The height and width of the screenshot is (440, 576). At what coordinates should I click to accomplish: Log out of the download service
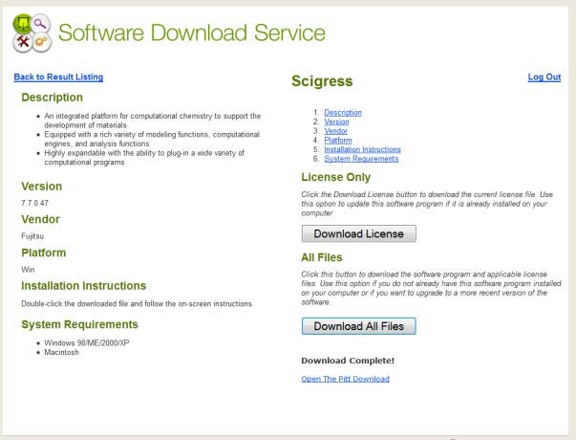[x=544, y=77]
